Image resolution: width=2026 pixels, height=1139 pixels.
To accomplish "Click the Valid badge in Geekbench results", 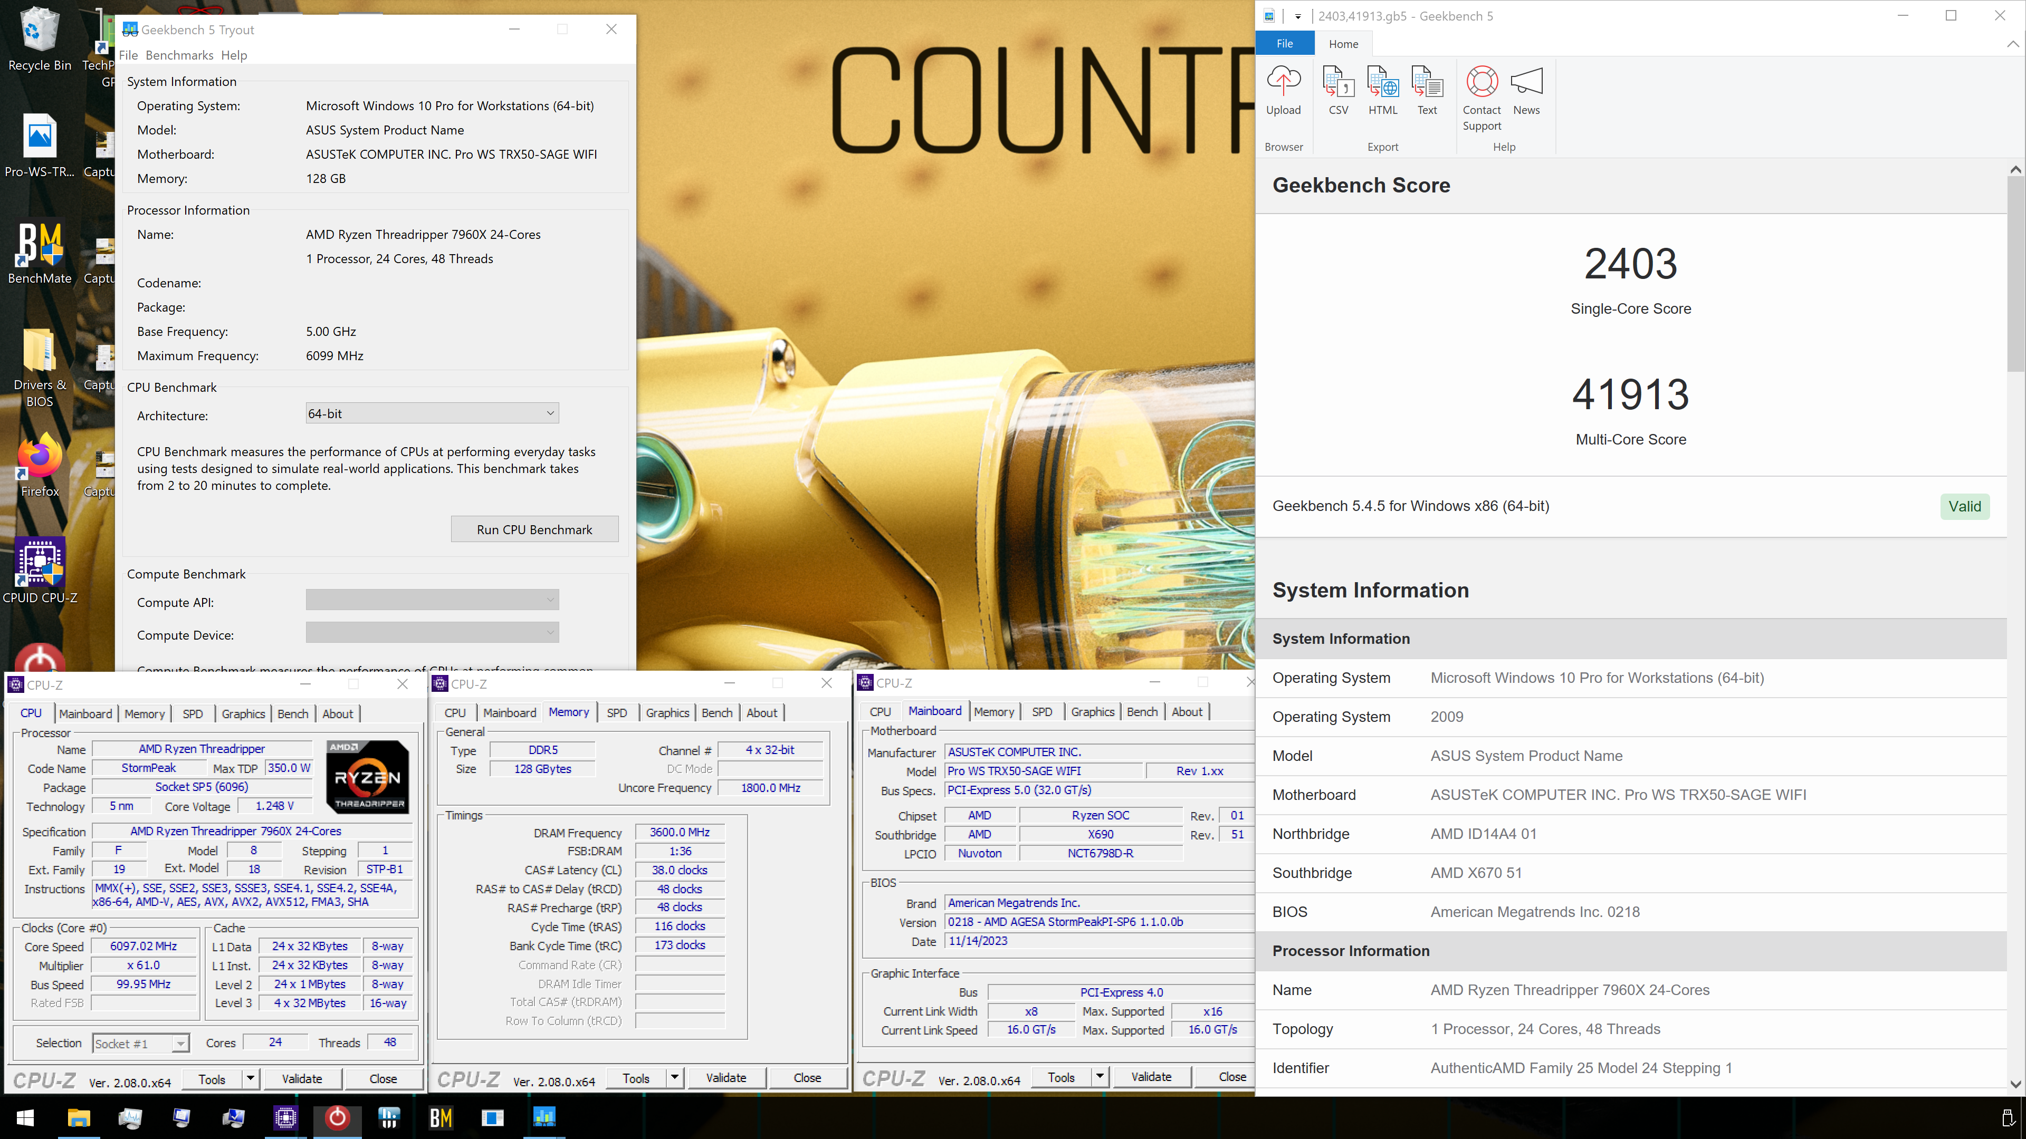I will (x=1965, y=506).
